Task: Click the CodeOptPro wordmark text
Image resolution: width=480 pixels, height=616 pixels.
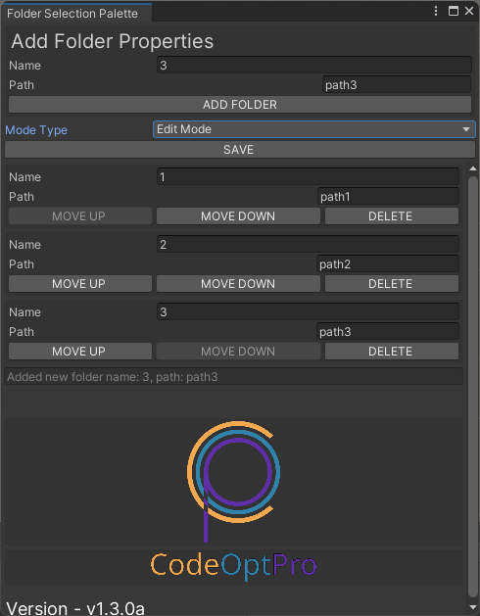Action: click(233, 566)
